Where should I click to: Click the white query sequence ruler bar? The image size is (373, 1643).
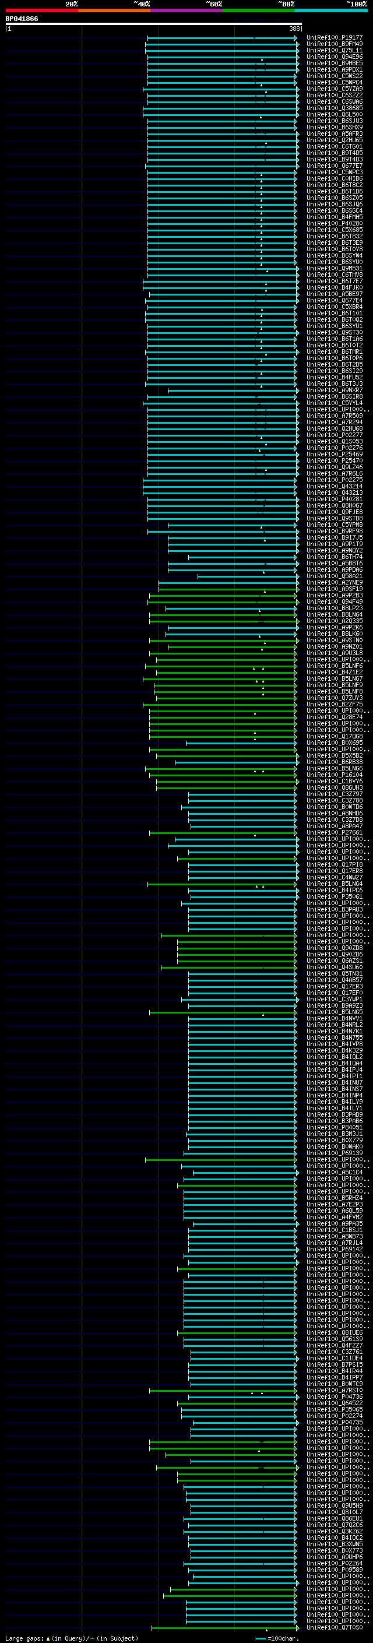pos(154,24)
